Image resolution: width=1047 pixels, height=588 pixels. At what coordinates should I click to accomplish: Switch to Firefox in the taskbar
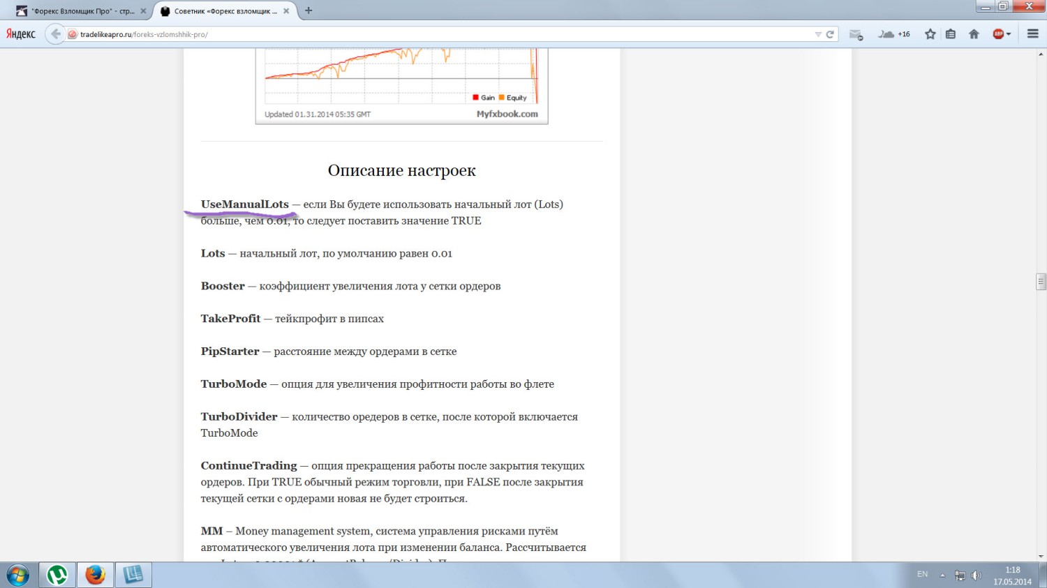pyautogui.click(x=95, y=575)
